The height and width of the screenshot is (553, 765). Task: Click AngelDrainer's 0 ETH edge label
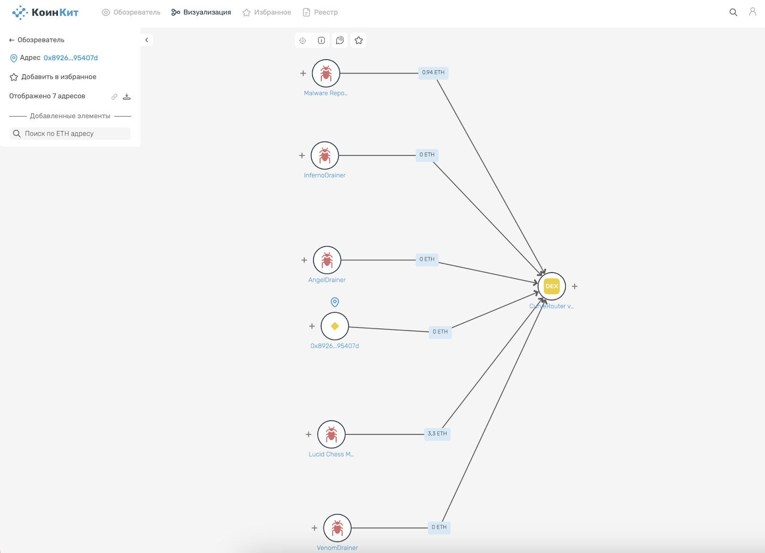pos(427,260)
